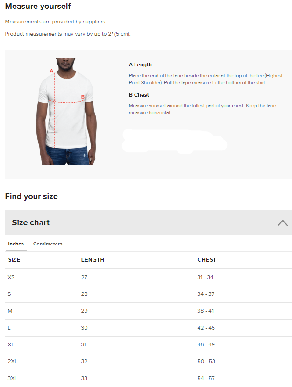This screenshot has width=292, height=387.
Task: Click the 3XL size row label
Action: (x=13, y=378)
